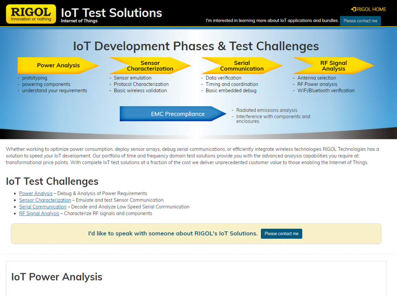Follow the Sensor Characterization list link

pos(45,200)
